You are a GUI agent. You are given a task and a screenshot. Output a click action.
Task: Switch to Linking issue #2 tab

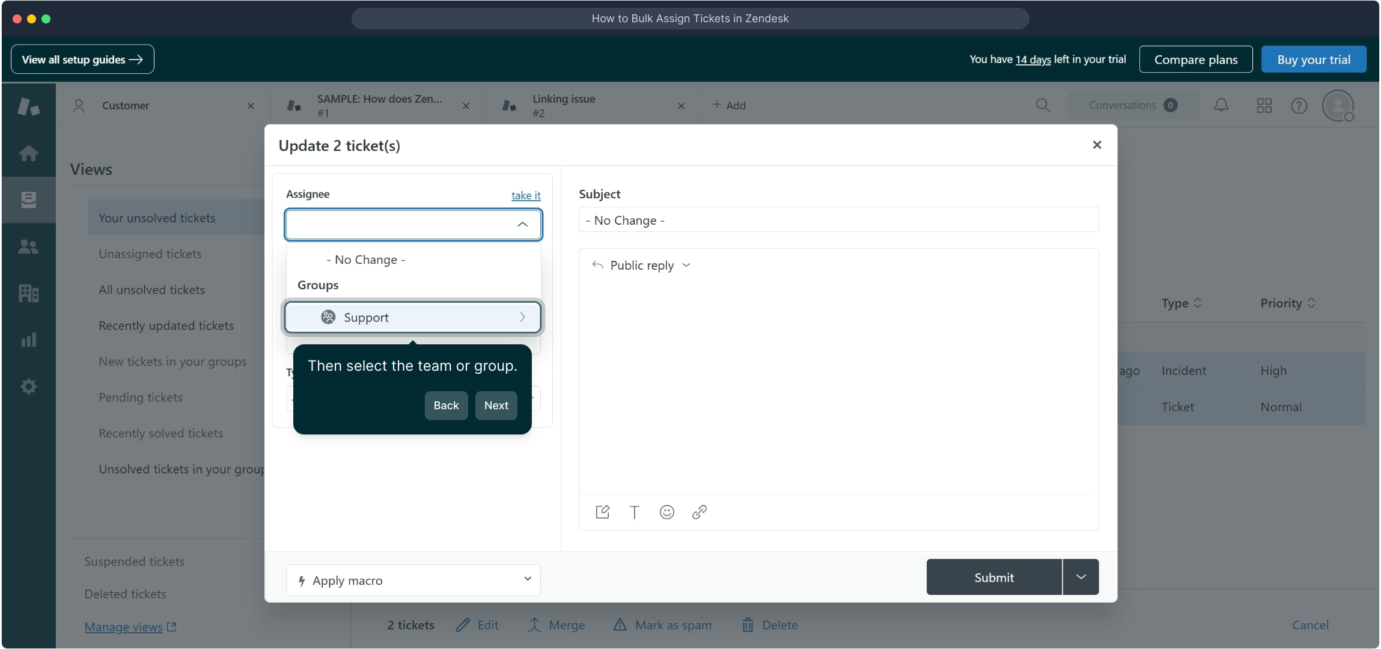pyautogui.click(x=594, y=106)
